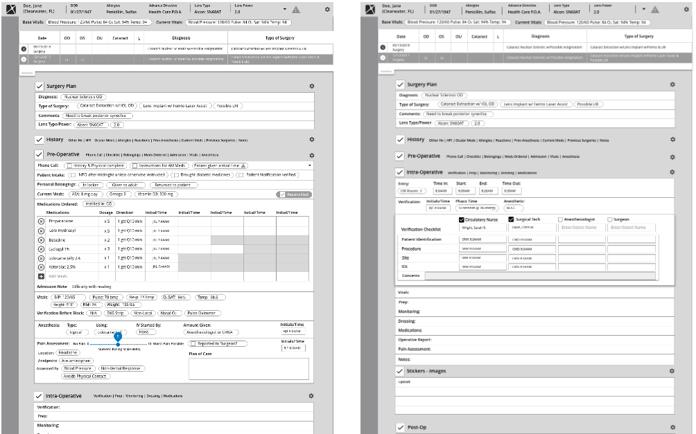Show info for 05/13/2018 surgery, left screen
Viewport: 696px width, 434px height.
24,48
